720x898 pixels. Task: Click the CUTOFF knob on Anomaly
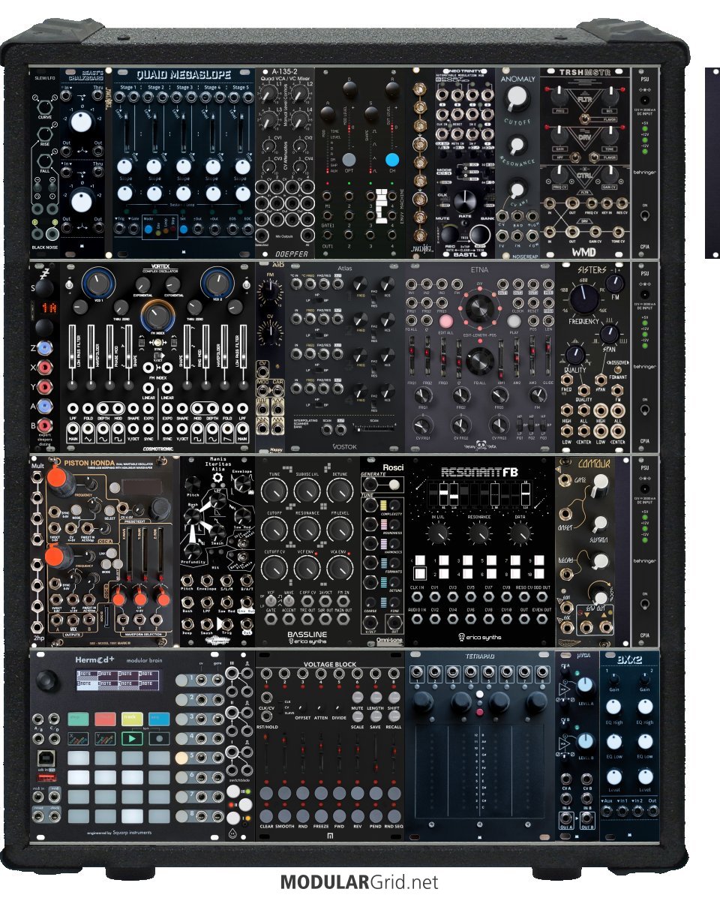pos(516,98)
